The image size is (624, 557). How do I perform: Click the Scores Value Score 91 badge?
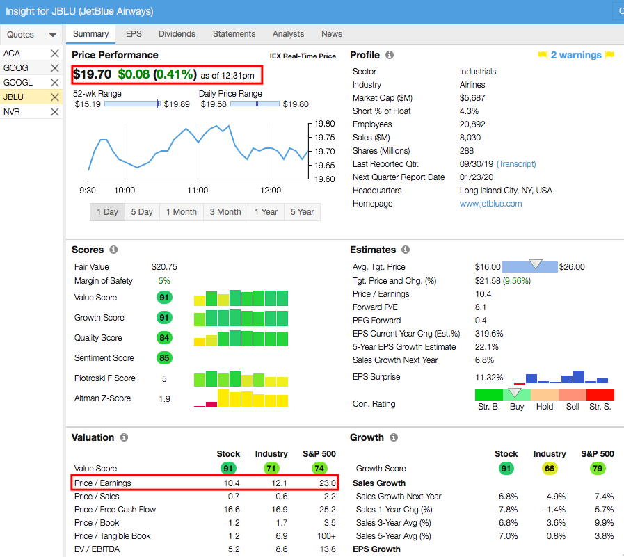[x=164, y=297]
